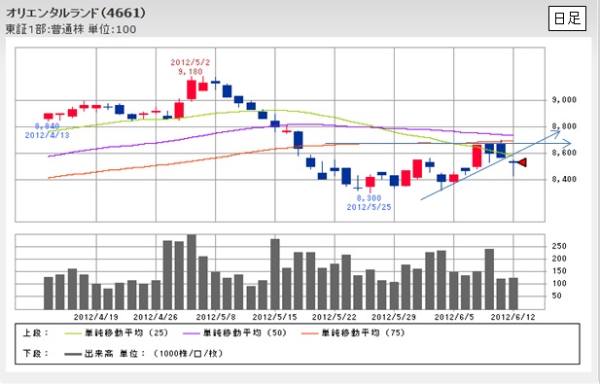600x384 pixels.
Task: Click the 下段 legend row label
Action: coord(36,354)
